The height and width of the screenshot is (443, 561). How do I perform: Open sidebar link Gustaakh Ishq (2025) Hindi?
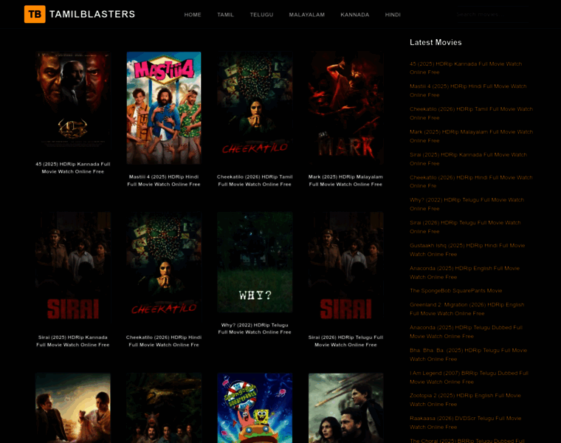[467, 250]
